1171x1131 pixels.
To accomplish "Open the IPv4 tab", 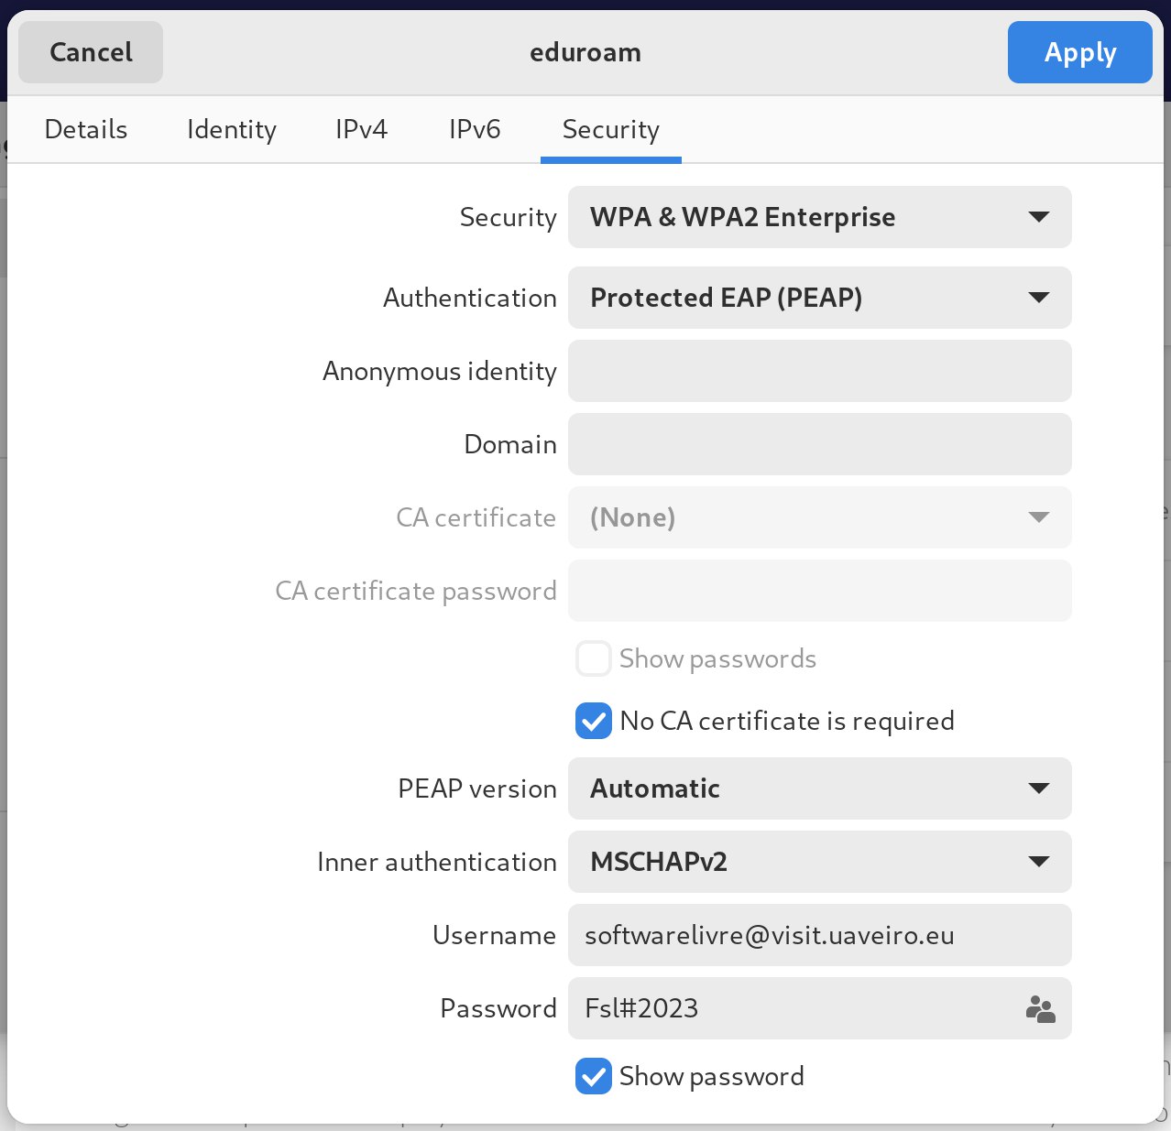I will 361,129.
